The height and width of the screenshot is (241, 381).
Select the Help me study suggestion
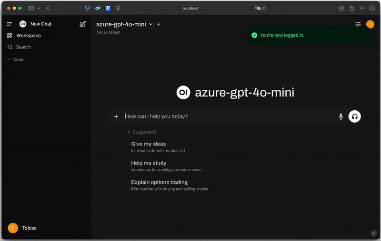click(166, 166)
